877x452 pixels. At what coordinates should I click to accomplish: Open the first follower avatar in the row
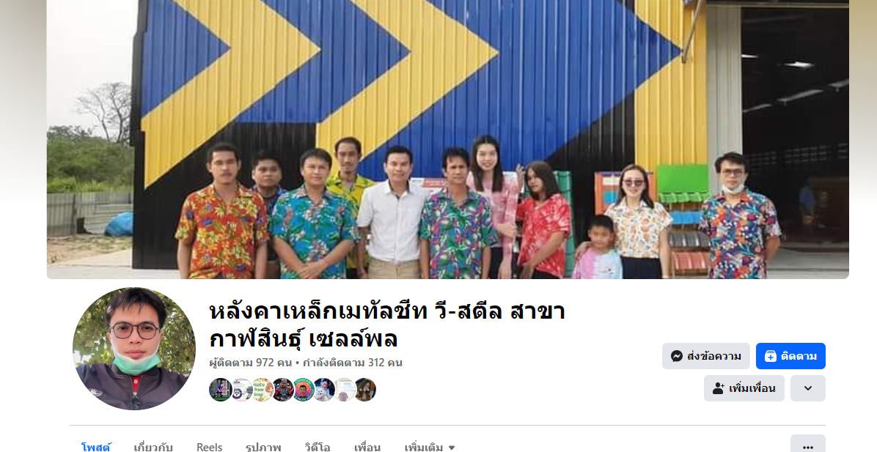221,390
